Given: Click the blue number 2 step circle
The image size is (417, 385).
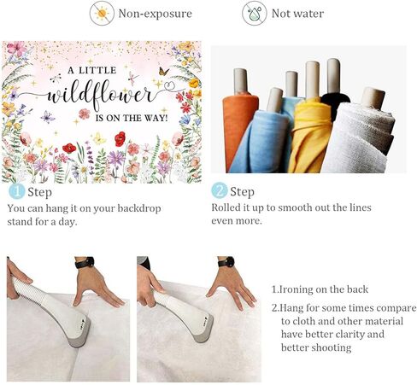Looking at the screenshot, I should [220, 190].
